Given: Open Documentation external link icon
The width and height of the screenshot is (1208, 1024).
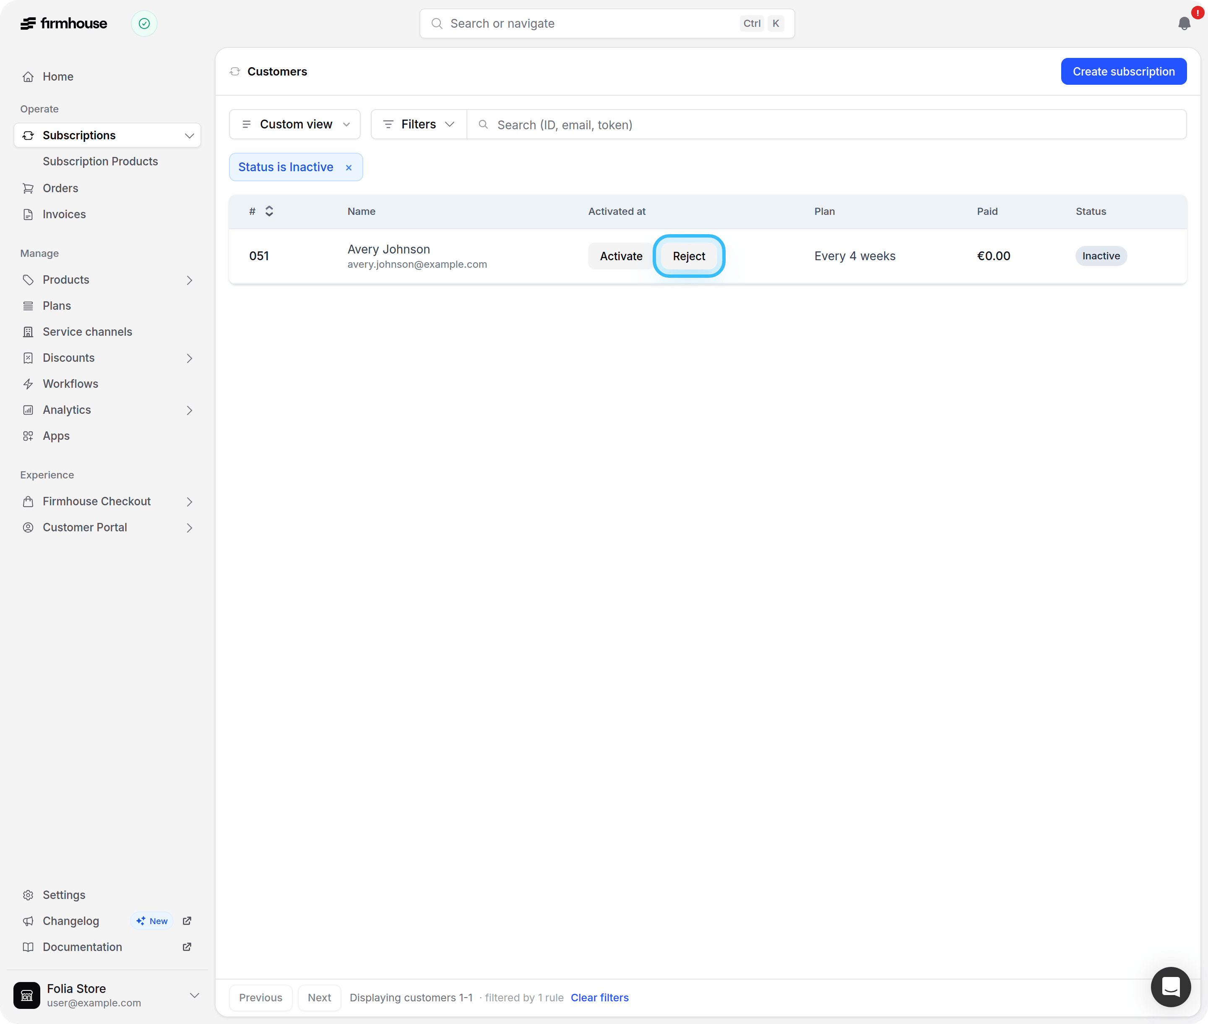Looking at the screenshot, I should click(187, 947).
